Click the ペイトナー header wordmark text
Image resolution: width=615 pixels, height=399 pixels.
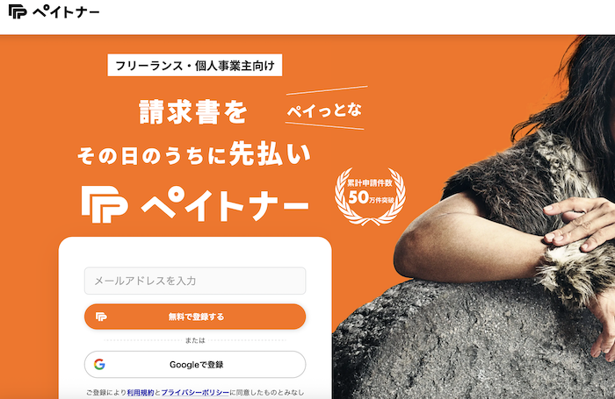pyautogui.click(x=66, y=12)
